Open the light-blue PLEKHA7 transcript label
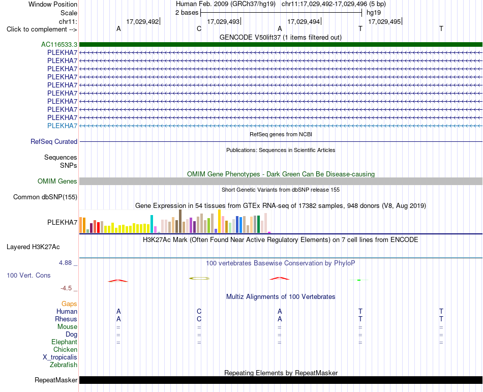 coord(62,126)
